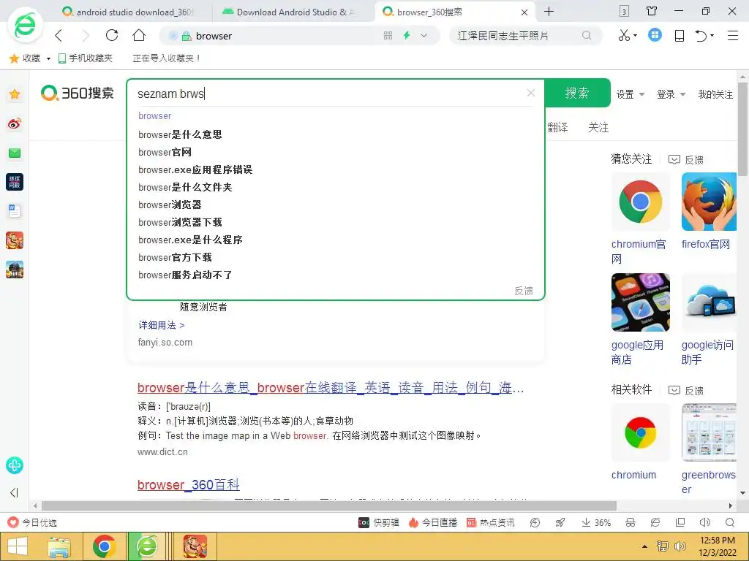
Task: Click the undo closed tab icon
Action: (x=701, y=36)
